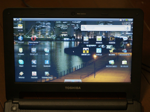
Task: Tap the Wi-Fi signal status icon
Action: tap(123, 20)
